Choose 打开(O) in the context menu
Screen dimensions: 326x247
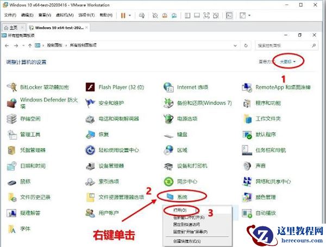(180, 210)
